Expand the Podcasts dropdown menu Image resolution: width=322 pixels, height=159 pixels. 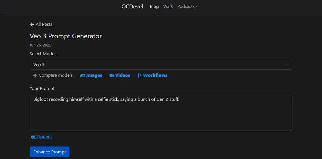click(187, 6)
